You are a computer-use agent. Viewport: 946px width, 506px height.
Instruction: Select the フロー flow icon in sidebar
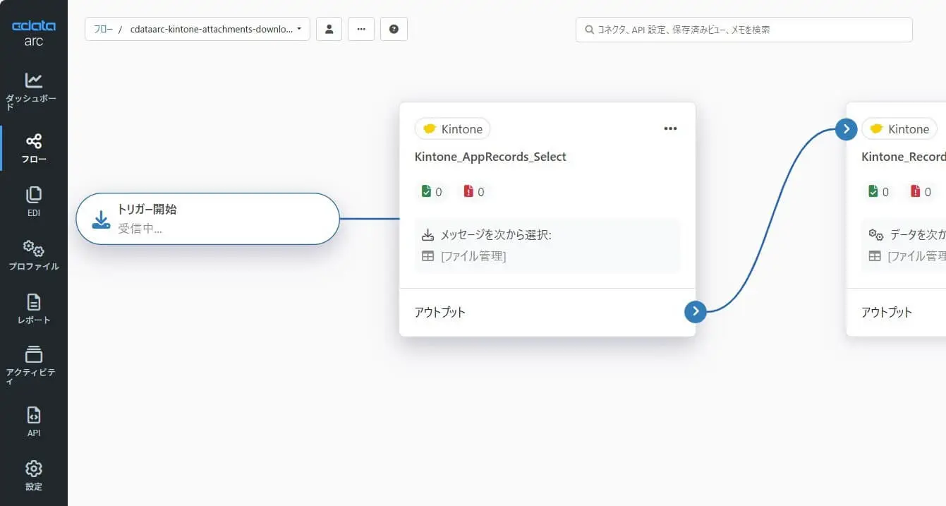point(33,141)
